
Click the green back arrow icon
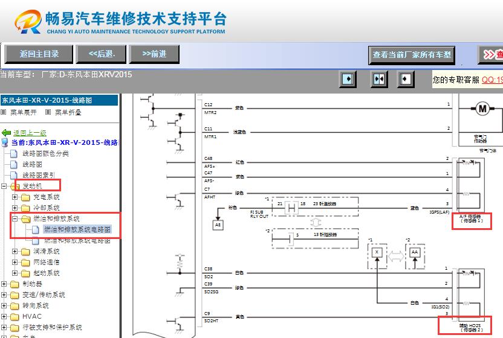tap(6, 132)
